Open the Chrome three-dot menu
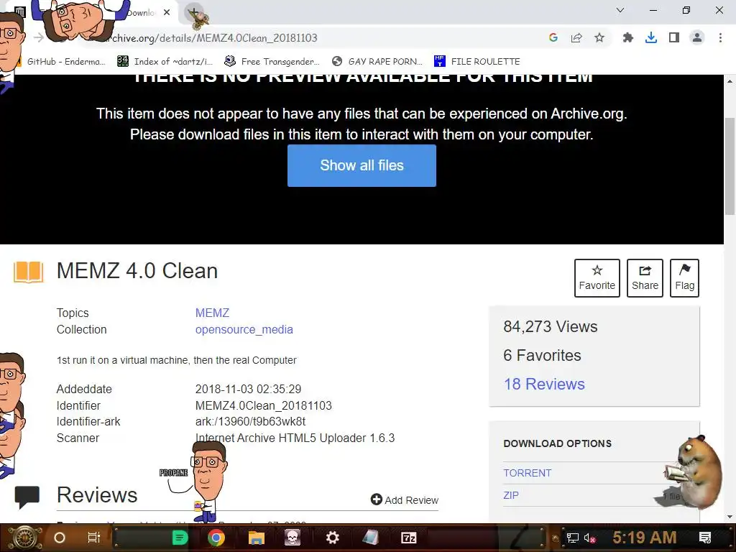 tap(720, 37)
